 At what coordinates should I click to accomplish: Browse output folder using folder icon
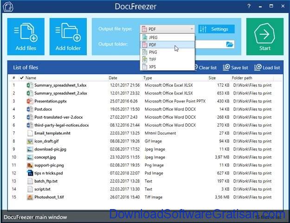(230, 45)
